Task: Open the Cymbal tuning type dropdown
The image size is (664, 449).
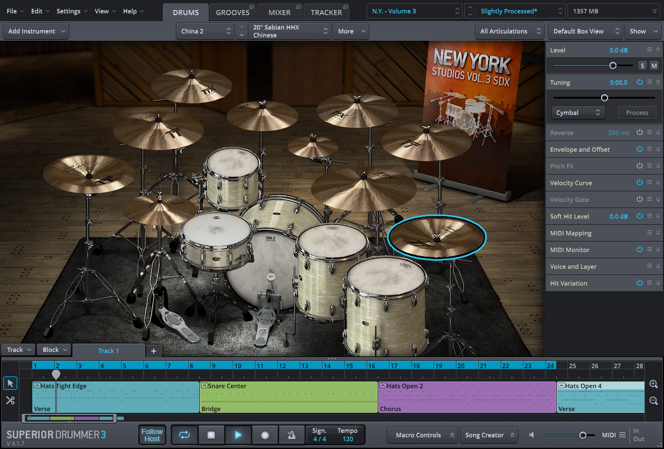Action: tap(578, 113)
